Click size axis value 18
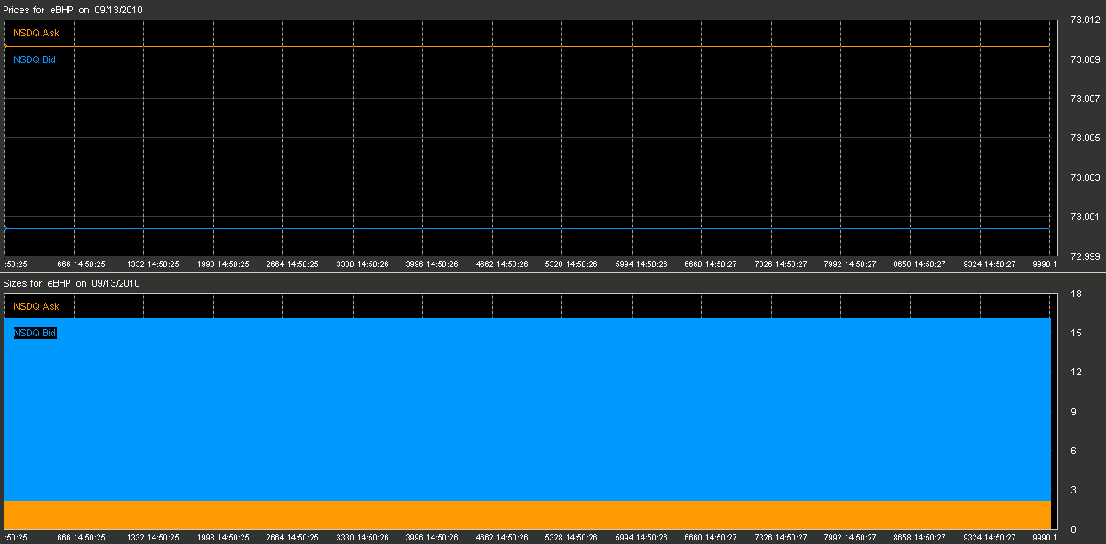The image size is (1106, 544). tap(1075, 294)
